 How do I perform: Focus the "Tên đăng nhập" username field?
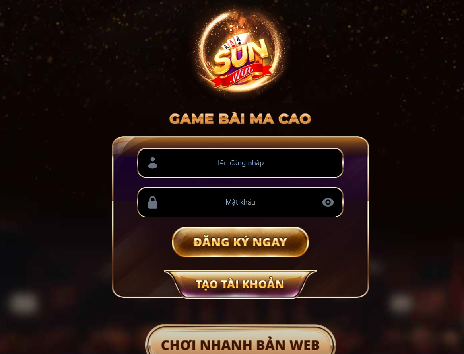click(240, 163)
